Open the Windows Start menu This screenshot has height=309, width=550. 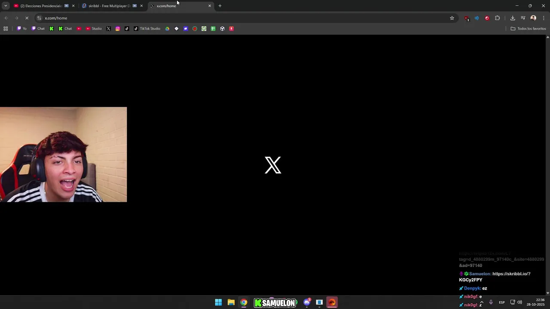[x=218, y=303]
